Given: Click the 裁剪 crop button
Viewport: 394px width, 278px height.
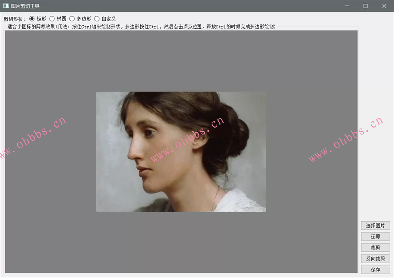Looking at the screenshot, I should click(x=375, y=248).
